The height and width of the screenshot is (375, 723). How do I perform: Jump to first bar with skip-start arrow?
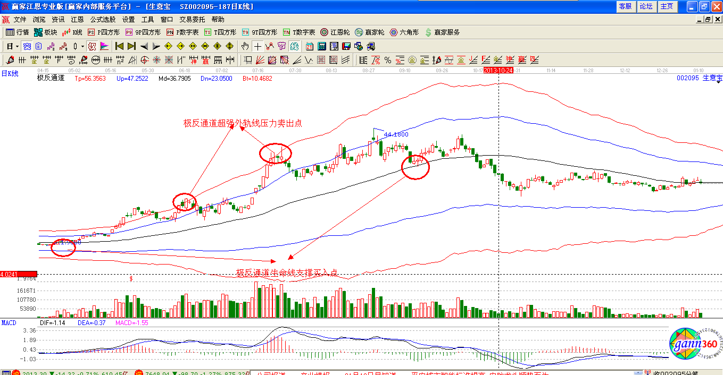click(x=119, y=46)
